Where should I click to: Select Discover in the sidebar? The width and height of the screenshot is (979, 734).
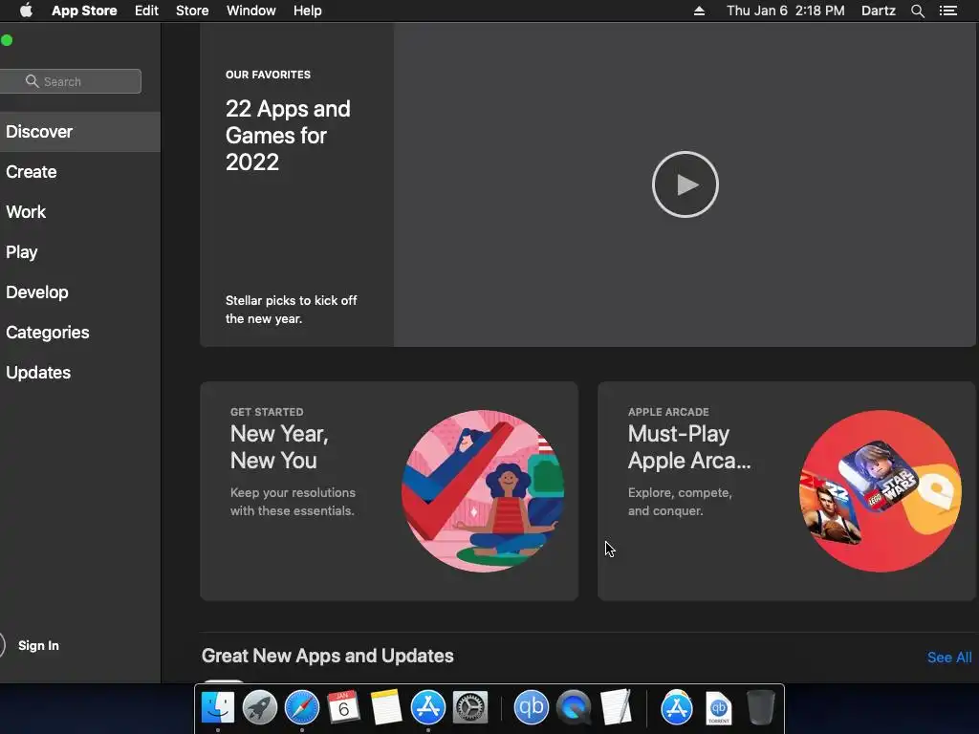tap(80, 132)
